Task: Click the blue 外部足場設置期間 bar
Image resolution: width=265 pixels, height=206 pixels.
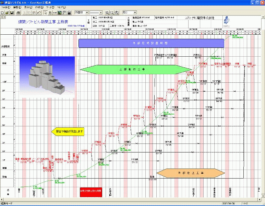Action: [151, 43]
